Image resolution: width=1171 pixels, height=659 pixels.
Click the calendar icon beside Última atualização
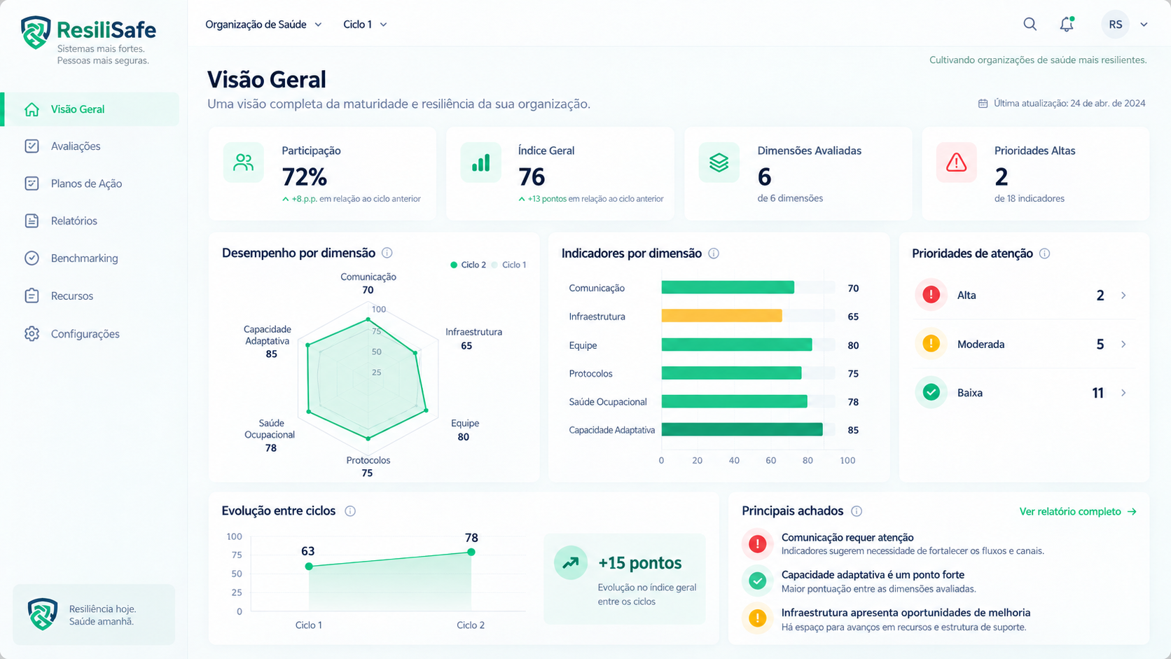pyautogui.click(x=983, y=104)
